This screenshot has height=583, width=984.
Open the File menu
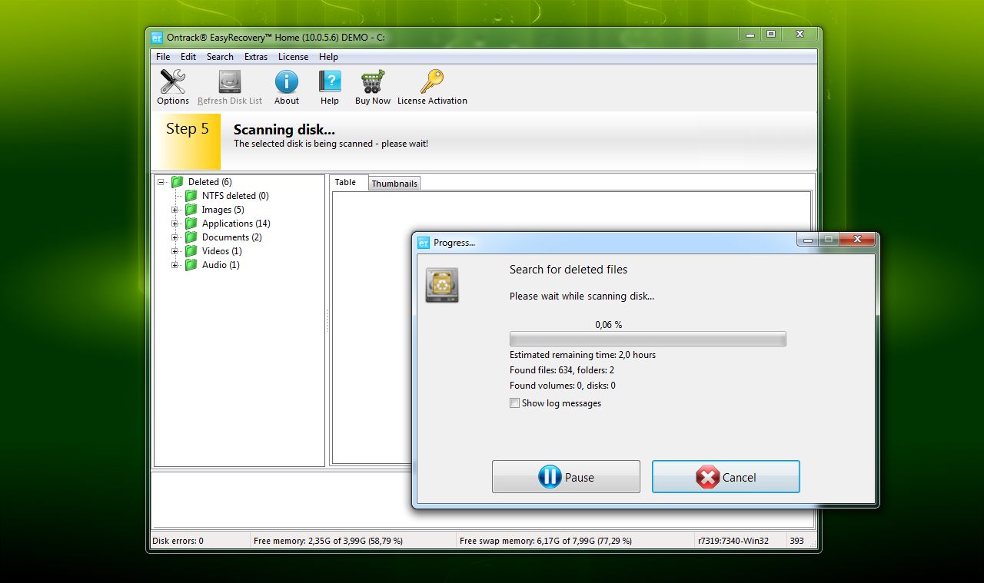point(163,57)
